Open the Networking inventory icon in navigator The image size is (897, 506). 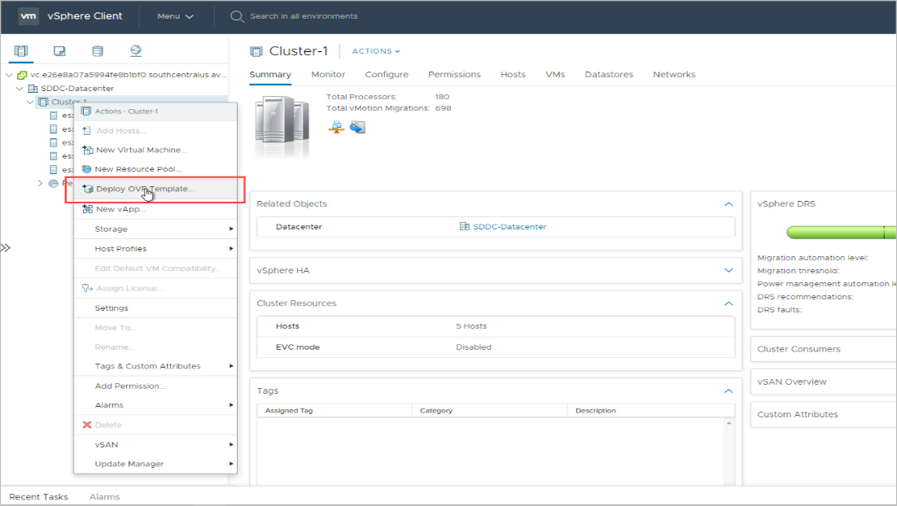tap(136, 51)
